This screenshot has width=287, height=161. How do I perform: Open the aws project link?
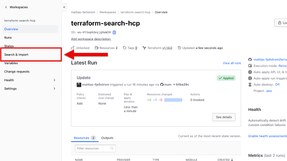pyautogui.click(x=269, y=91)
